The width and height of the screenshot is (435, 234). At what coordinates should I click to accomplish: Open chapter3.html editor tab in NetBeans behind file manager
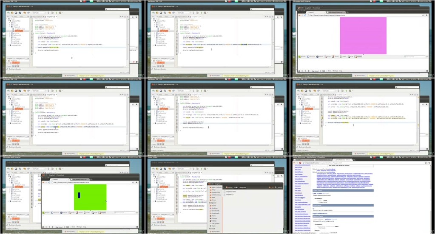coord(182,173)
